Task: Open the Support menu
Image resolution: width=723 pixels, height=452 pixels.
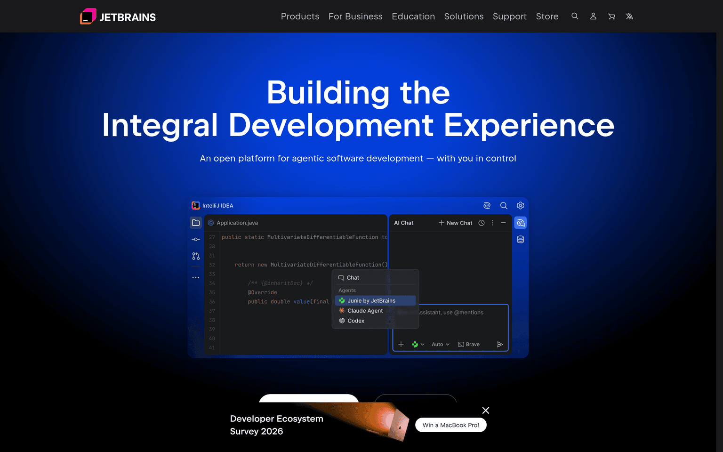Action: [509, 16]
